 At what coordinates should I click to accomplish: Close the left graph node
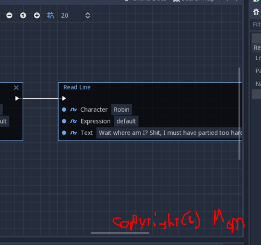pyautogui.click(x=16, y=88)
